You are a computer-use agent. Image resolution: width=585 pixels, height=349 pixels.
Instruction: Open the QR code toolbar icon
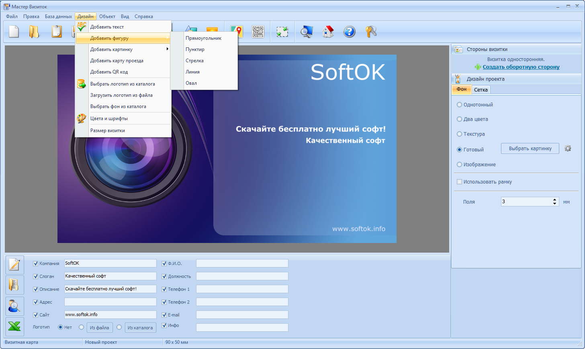click(258, 32)
